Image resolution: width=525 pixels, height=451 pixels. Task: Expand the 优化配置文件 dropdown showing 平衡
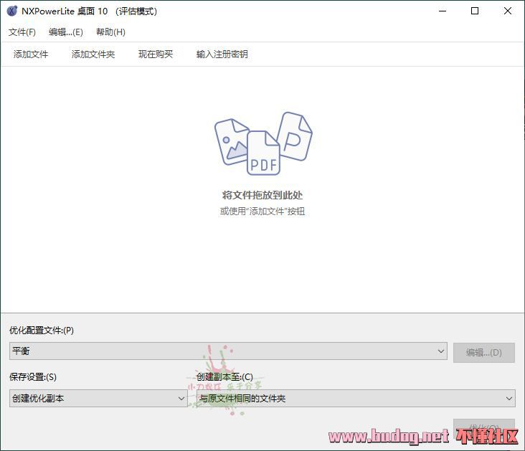click(228, 351)
